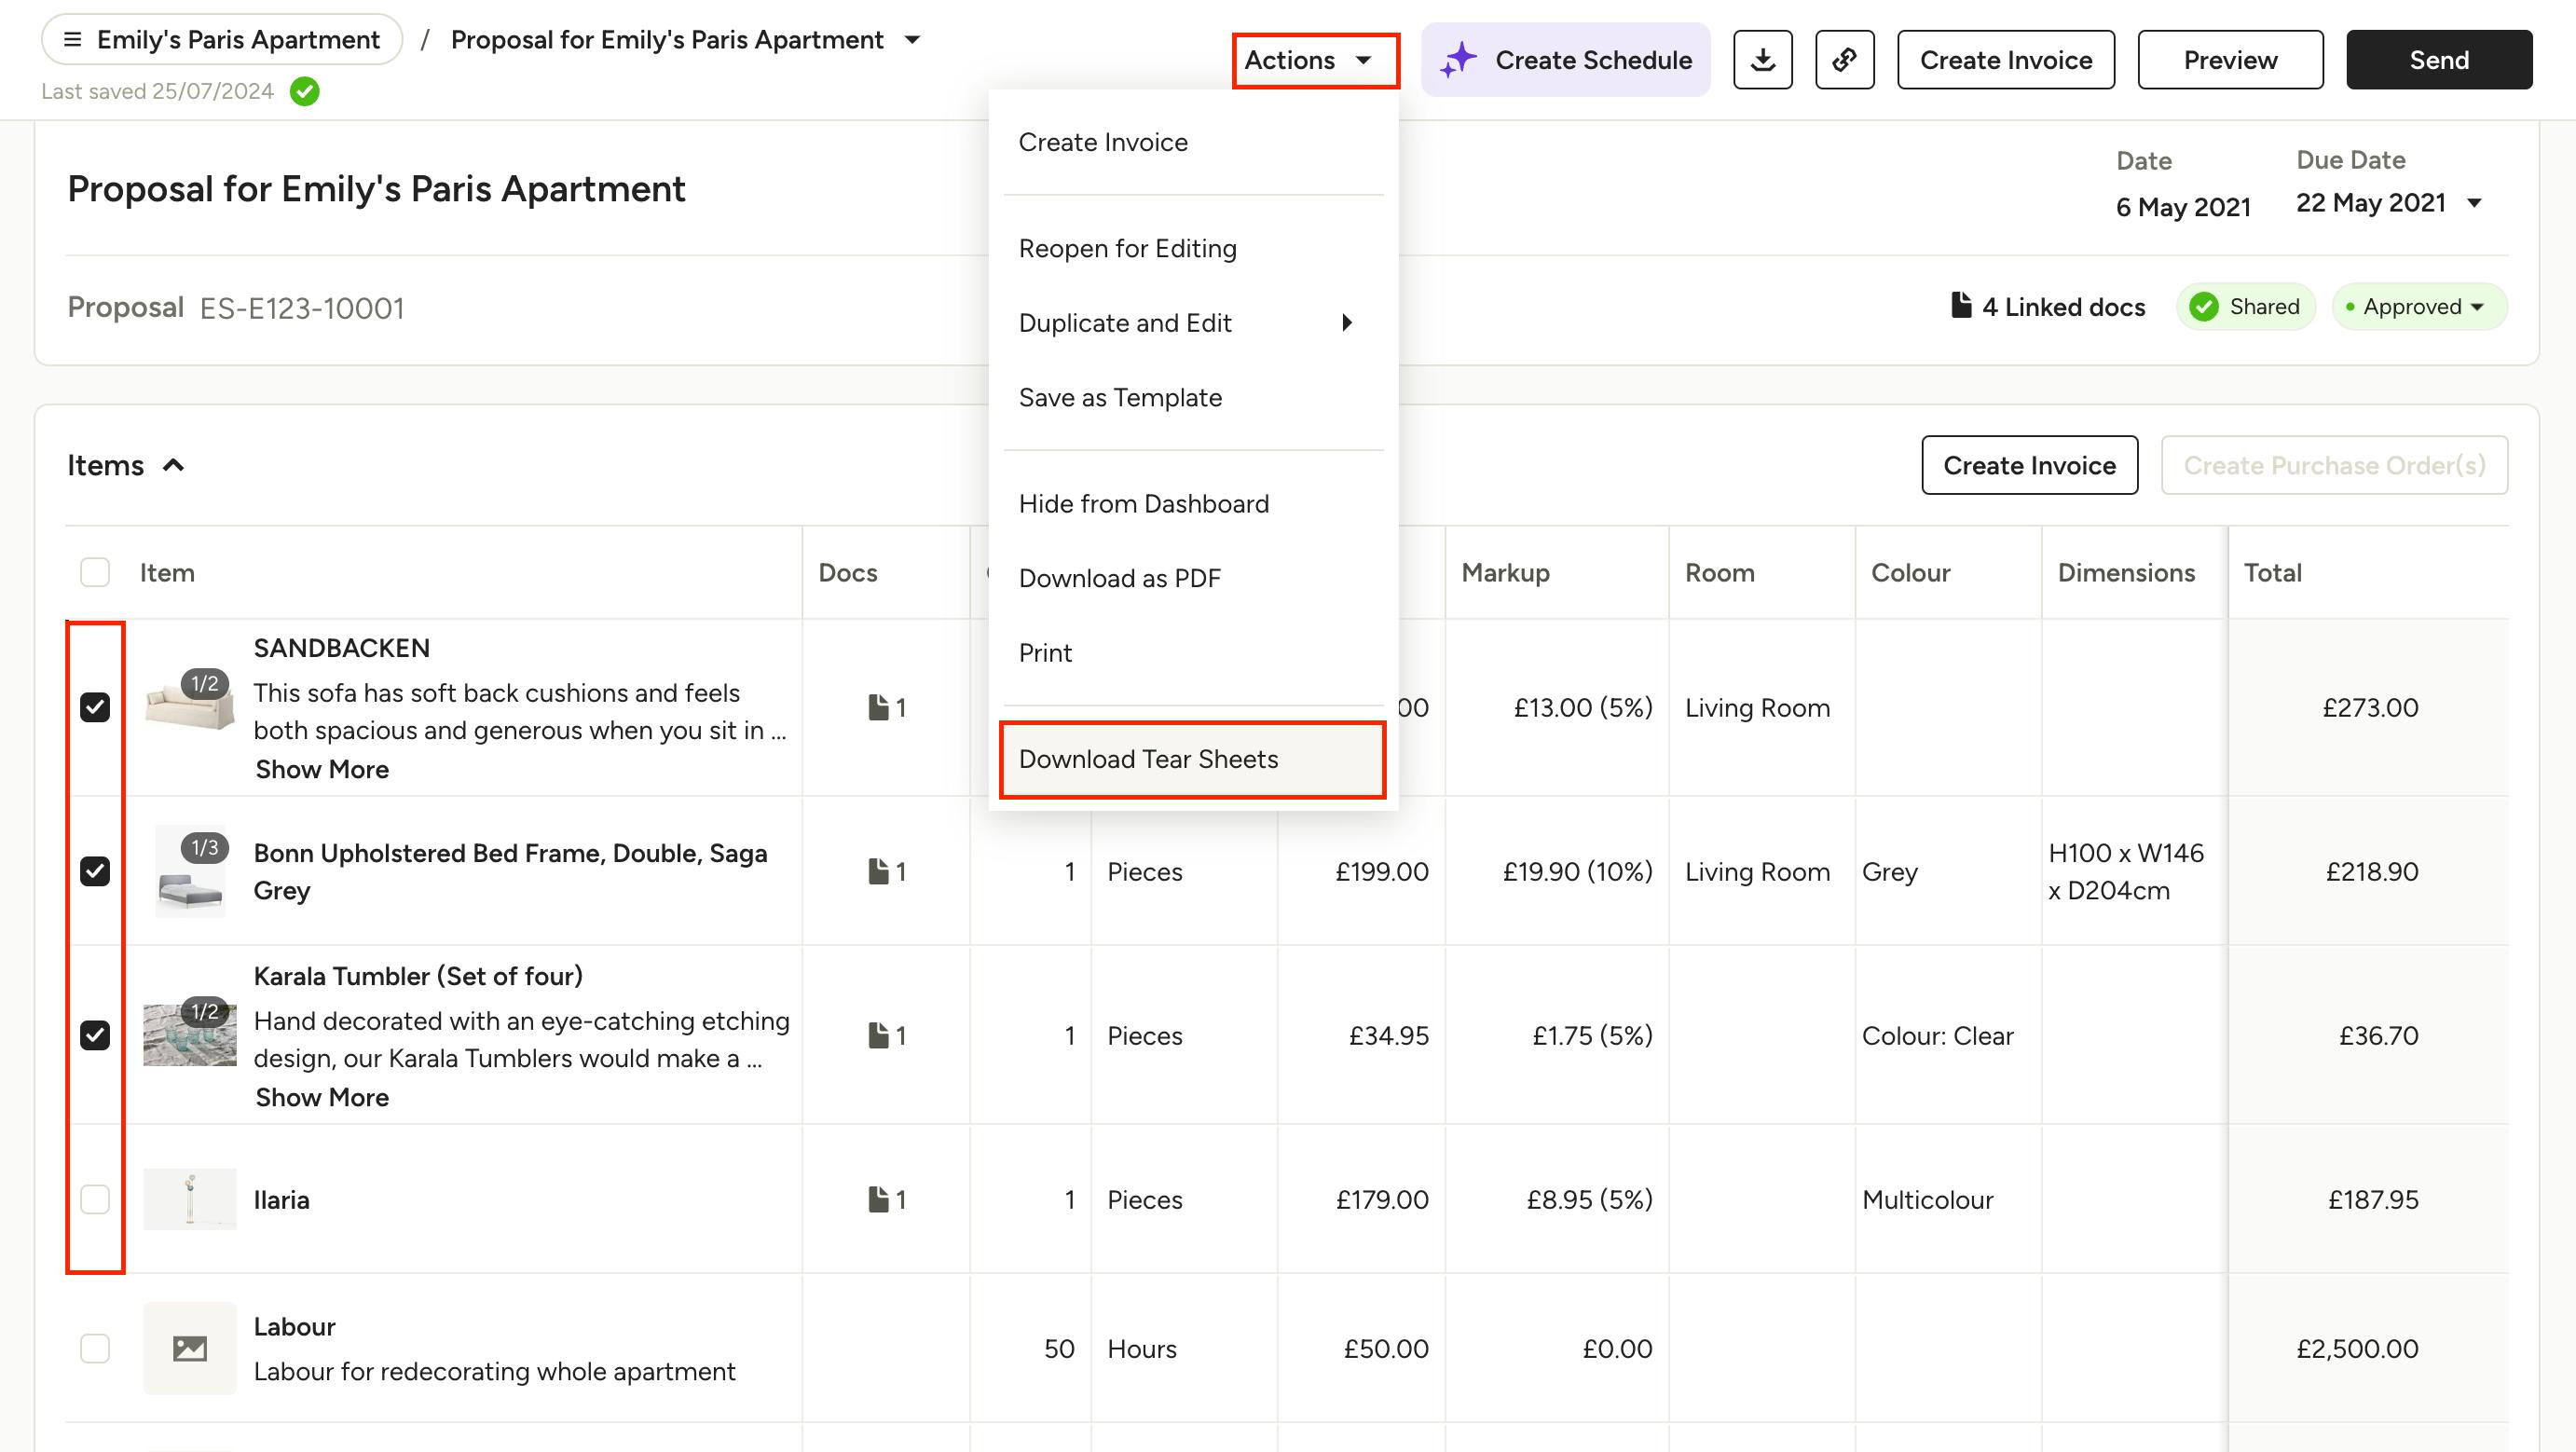Image resolution: width=2576 pixels, height=1452 pixels.
Task: Click proposal number ES-E123-10001
Action: coord(302,308)
